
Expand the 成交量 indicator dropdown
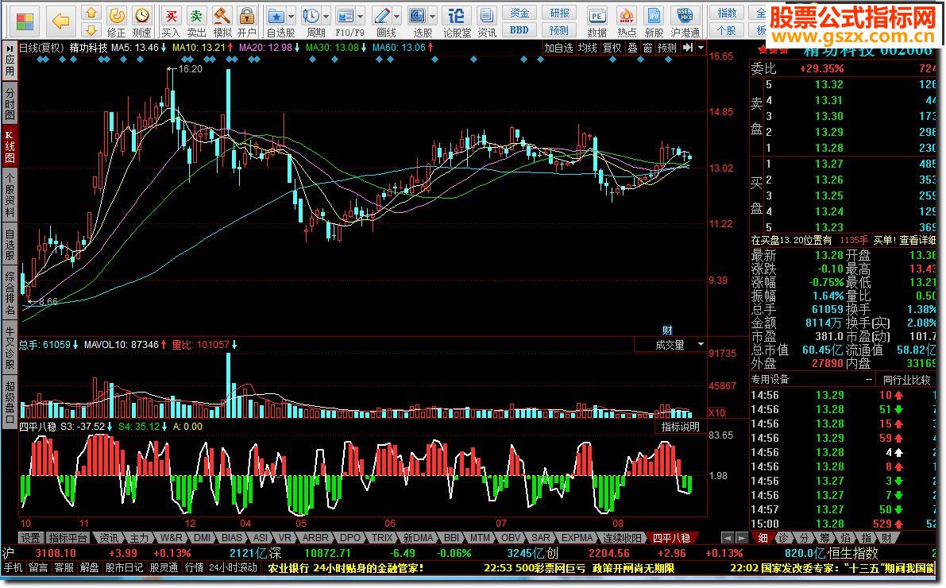(701, 345)
